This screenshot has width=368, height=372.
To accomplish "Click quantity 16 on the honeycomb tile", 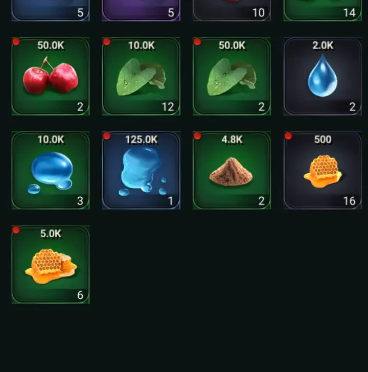I will pyautogui.click(x=350, y=201).
